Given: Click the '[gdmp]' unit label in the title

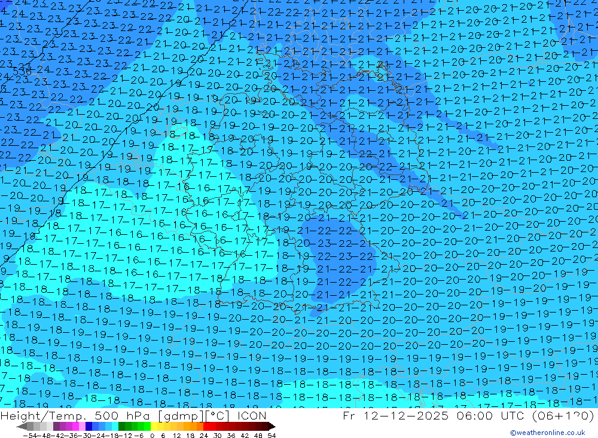Looking at the screenshot, I should [181, 416].
